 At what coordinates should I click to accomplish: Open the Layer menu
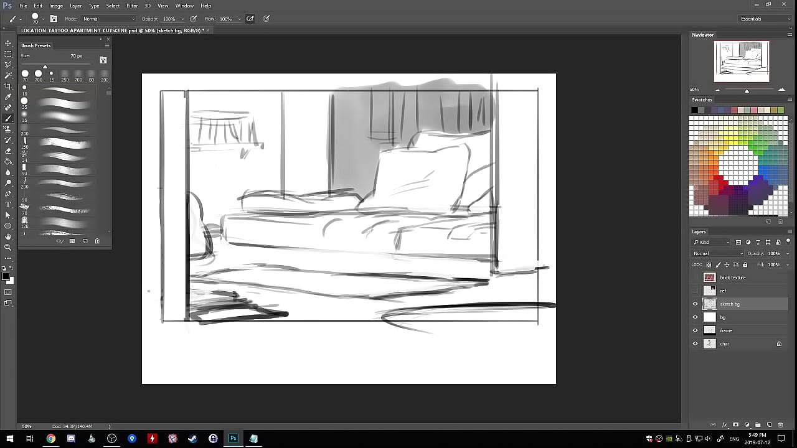tap(75, 6)
